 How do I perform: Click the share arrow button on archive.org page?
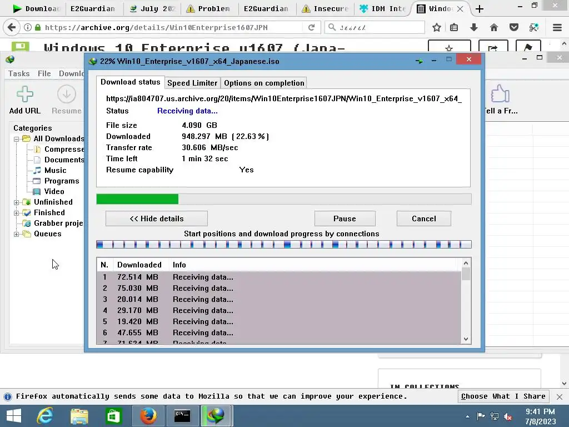493,46
